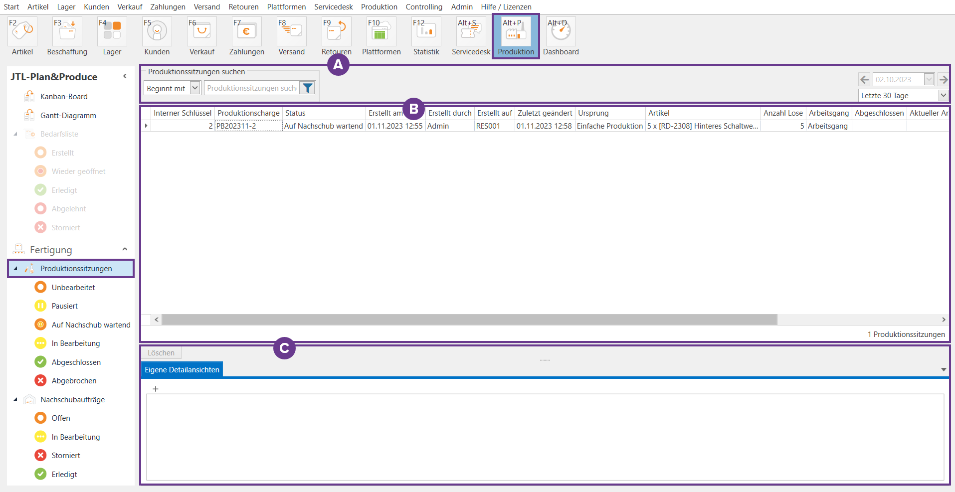955x492 pixels.
Task: Open the Dashboard gauge icon
Action: point(561,31)
